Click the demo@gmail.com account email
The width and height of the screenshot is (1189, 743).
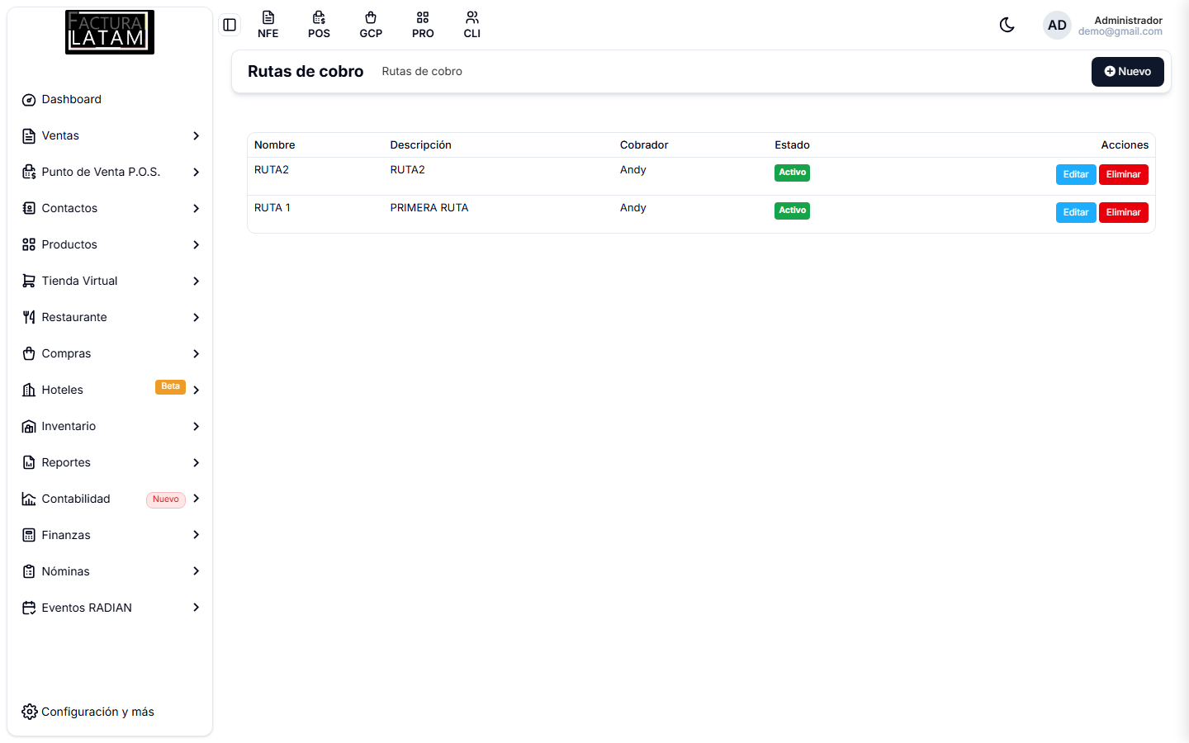pos(1120,31)
